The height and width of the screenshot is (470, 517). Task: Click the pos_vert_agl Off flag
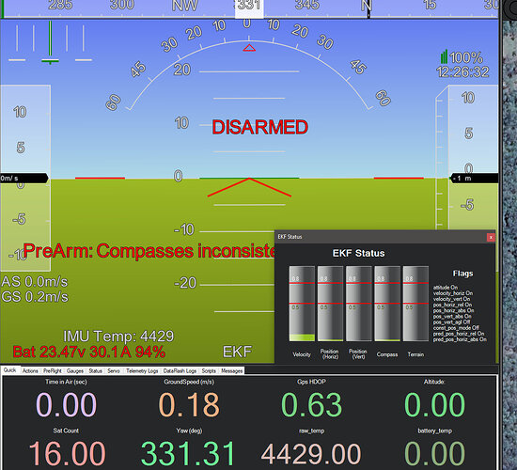coord(451,322)
